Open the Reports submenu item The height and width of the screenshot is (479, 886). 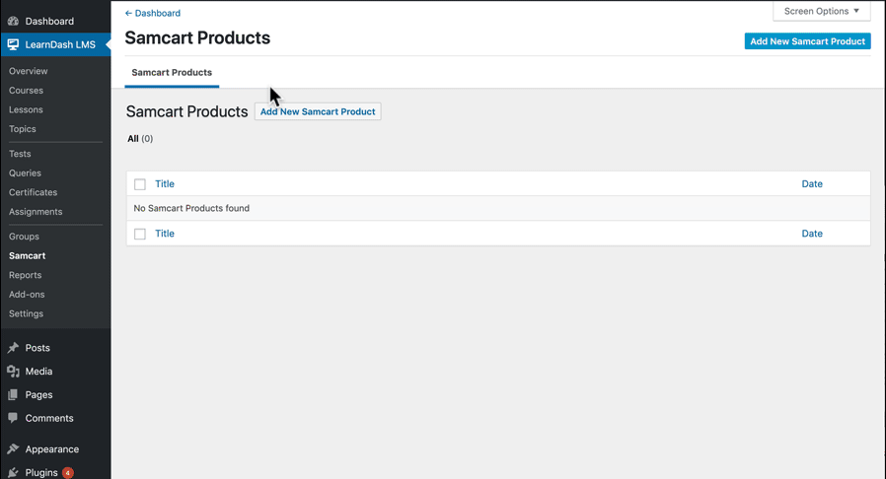(x=26, y=275)
